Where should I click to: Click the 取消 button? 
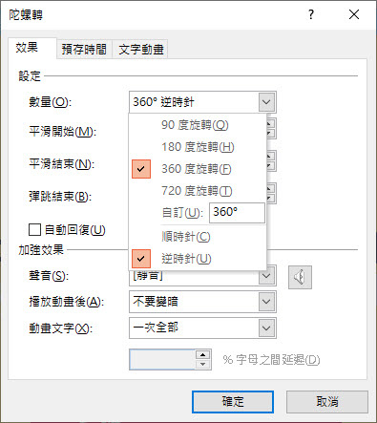pos(327,402)
